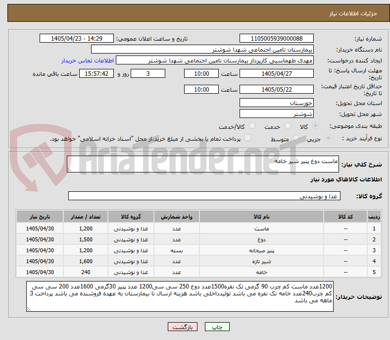Click the نام کالا column header
This screenshot has height=340, width=390.
click(261, 217)
